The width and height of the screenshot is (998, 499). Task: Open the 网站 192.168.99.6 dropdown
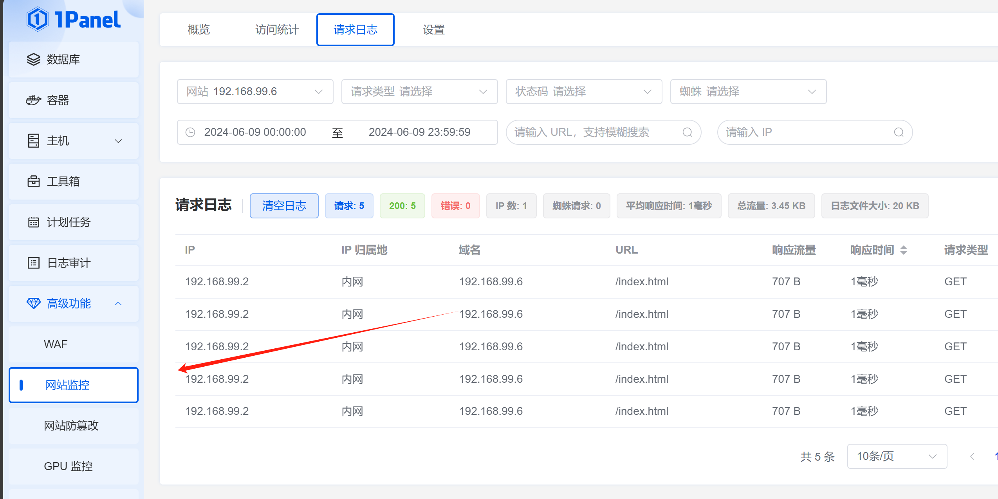tap(255, 92)
